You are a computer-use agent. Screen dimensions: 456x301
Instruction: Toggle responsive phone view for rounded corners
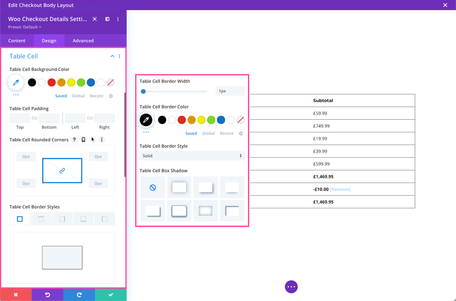point(83,139)
